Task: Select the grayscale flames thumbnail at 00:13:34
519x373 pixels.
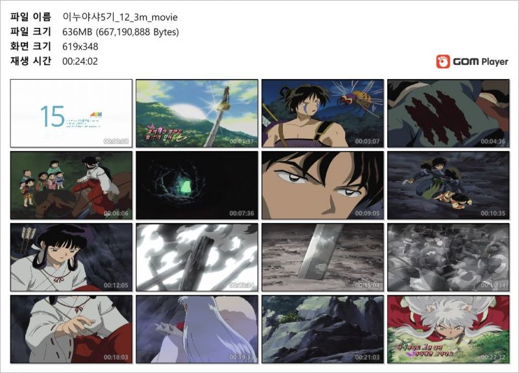Action: coord(197,257)
